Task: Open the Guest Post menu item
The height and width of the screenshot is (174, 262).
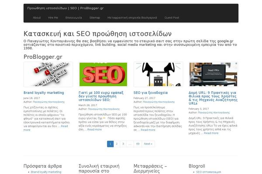Action: click(172, 18)
